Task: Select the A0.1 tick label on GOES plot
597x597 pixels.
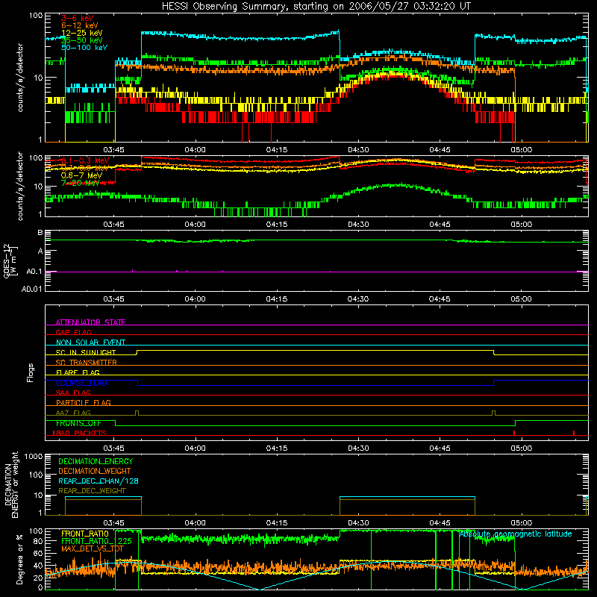Action: click(34, 272)
